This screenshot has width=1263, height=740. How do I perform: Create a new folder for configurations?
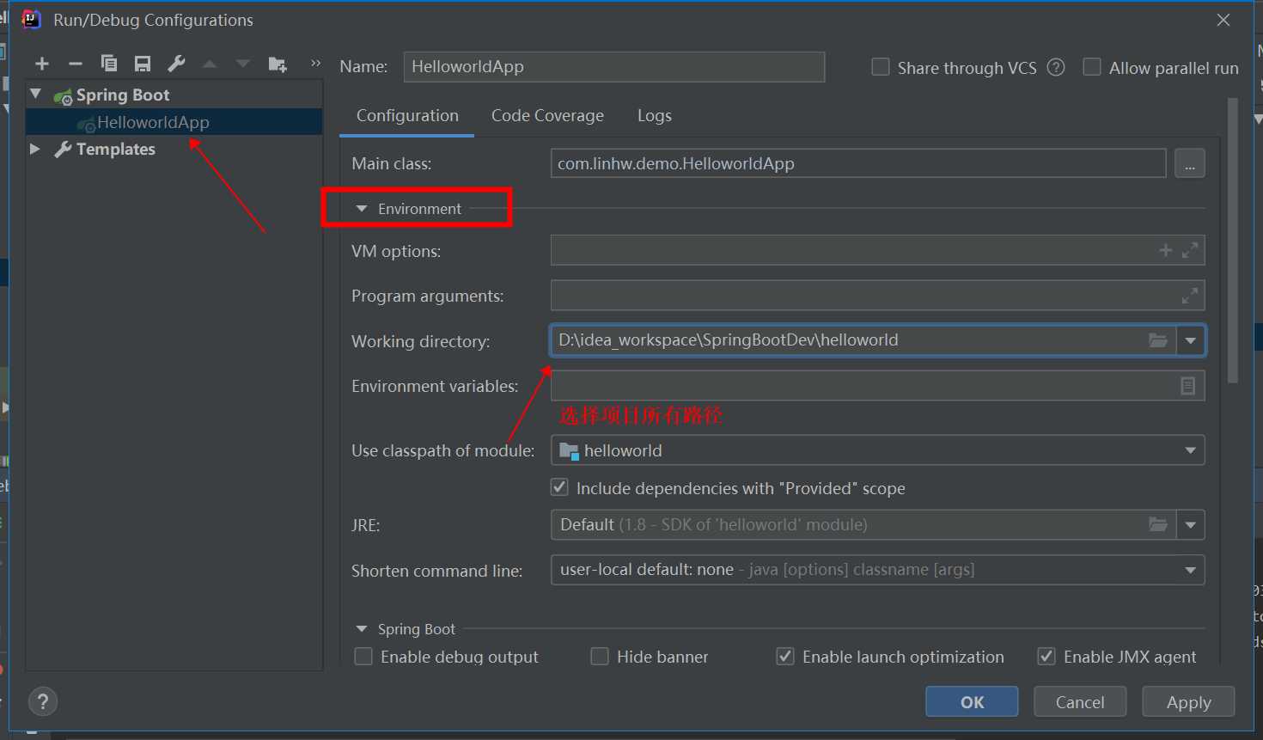278,64
